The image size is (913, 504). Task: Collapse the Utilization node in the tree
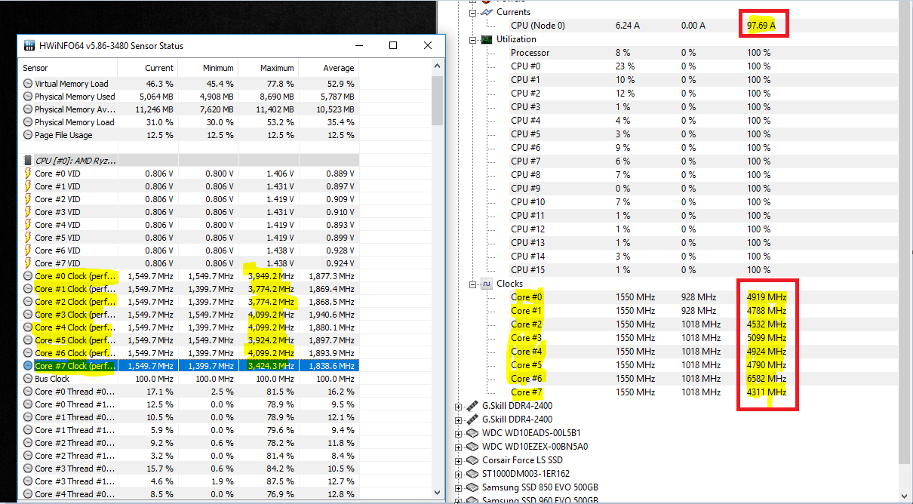click(472, 39)
